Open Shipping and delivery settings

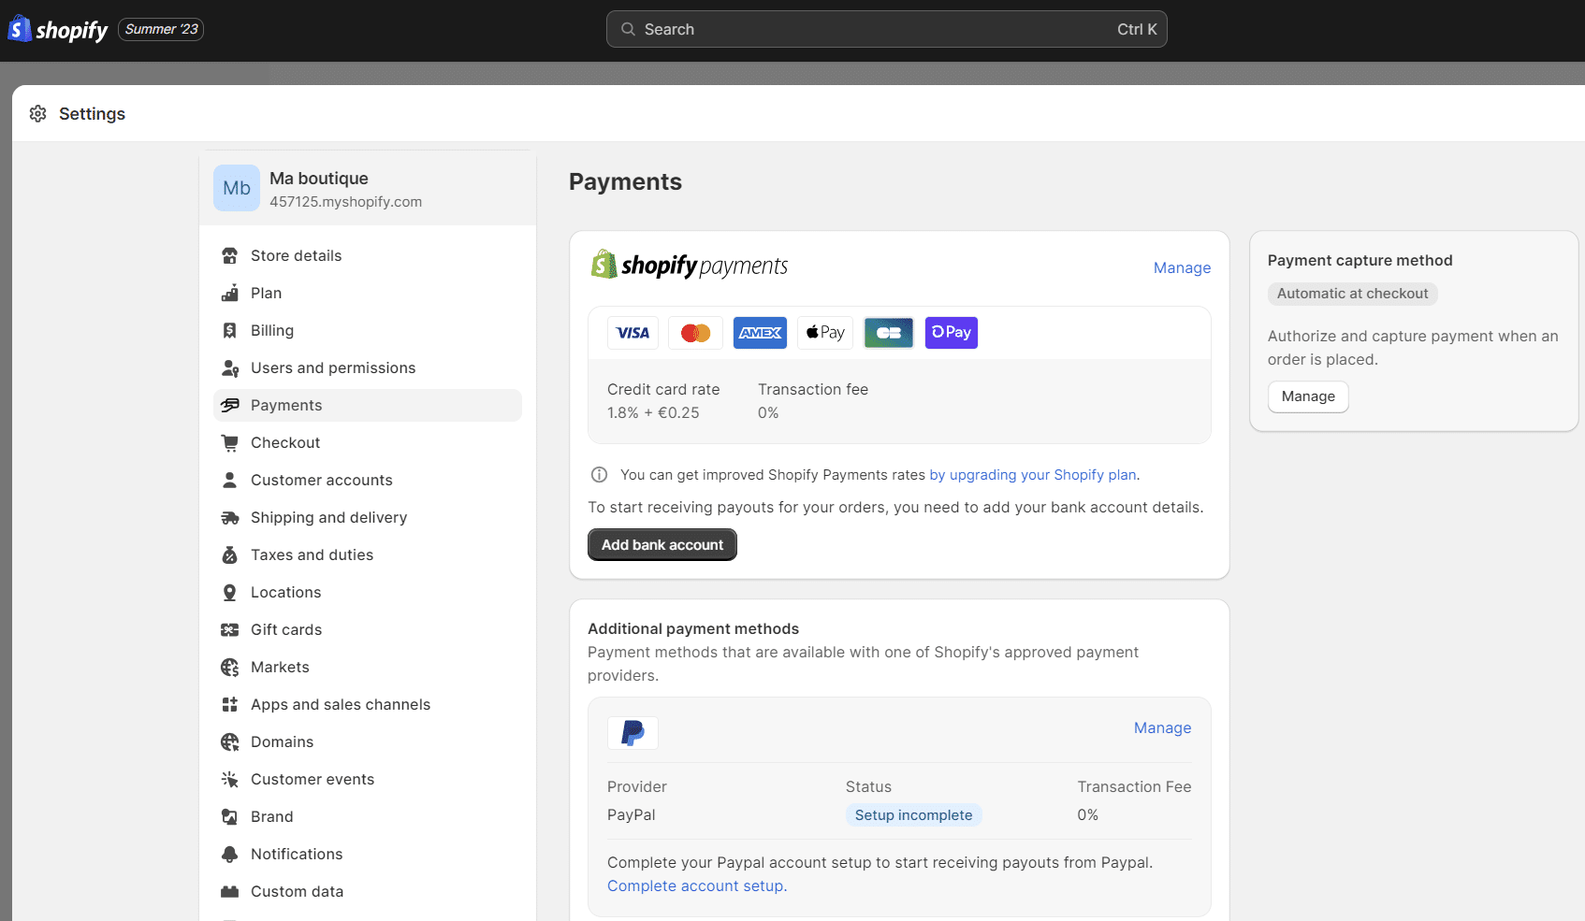(368, 517)
